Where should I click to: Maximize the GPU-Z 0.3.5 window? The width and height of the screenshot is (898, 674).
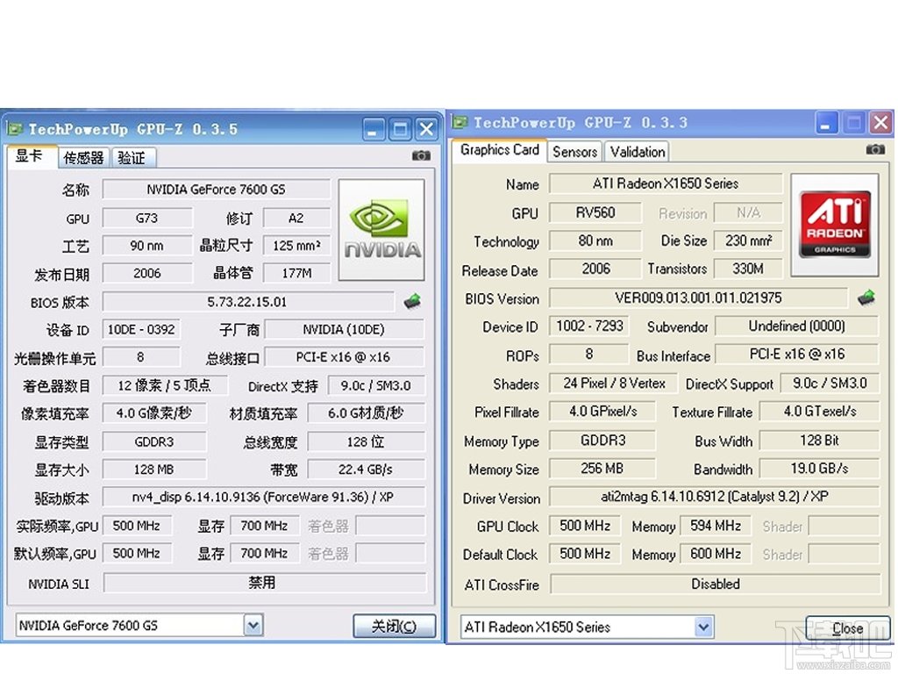point(400,130)
